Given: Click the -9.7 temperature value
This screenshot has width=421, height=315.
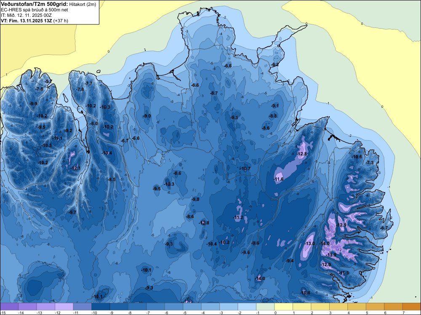Looking at the screenshot, I should (73, 212).
